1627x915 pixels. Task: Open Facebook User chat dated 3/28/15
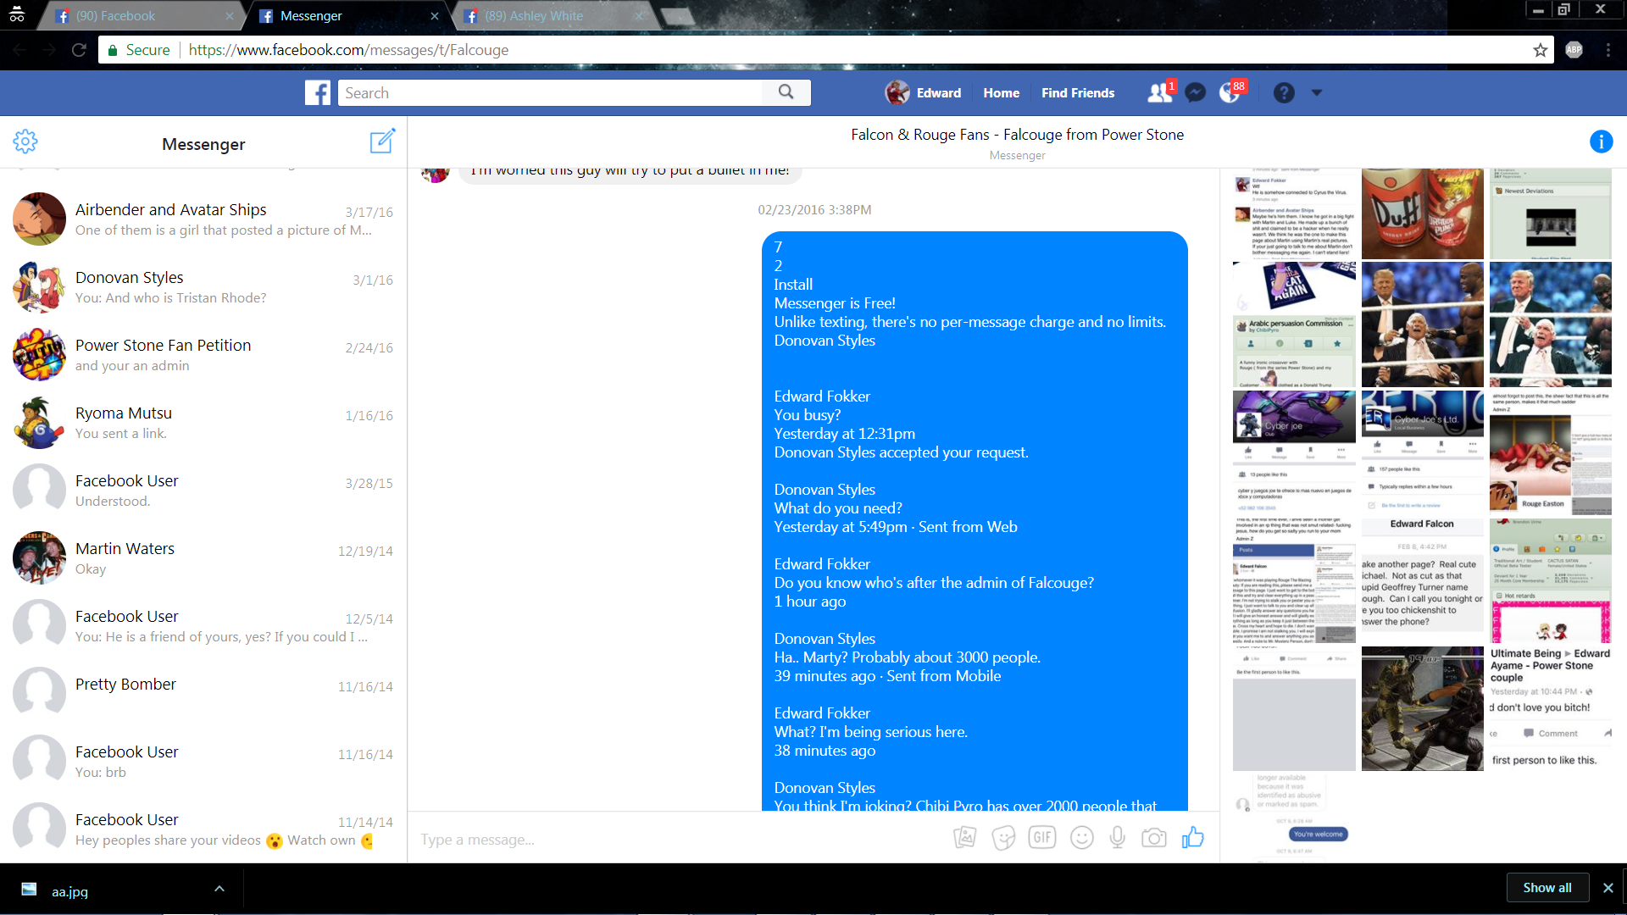click(x=203, y=491)
